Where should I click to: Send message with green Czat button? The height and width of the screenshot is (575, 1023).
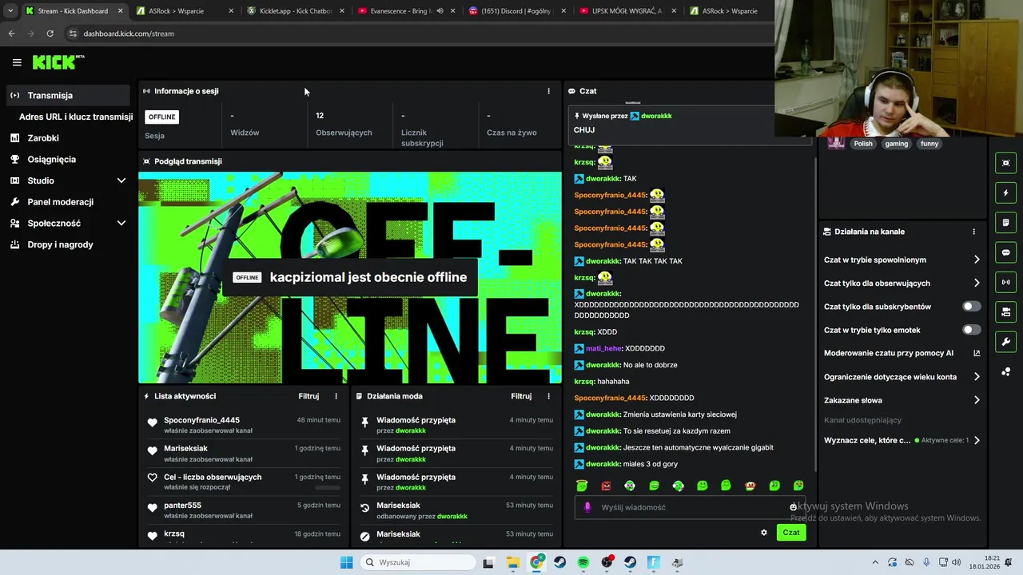click(790, 533)
